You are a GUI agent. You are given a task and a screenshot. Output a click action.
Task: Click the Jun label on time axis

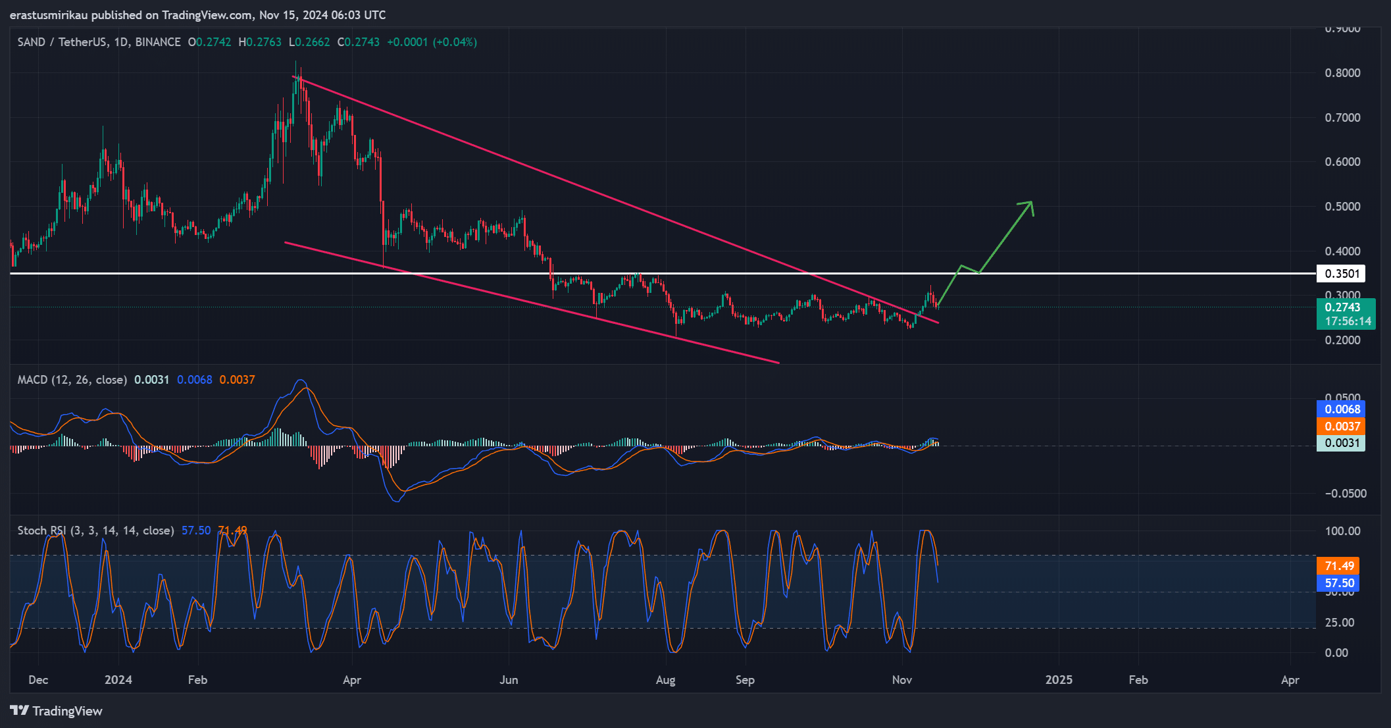509,680
